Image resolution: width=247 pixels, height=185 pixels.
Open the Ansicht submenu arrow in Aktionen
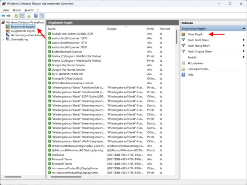(244, 57)
